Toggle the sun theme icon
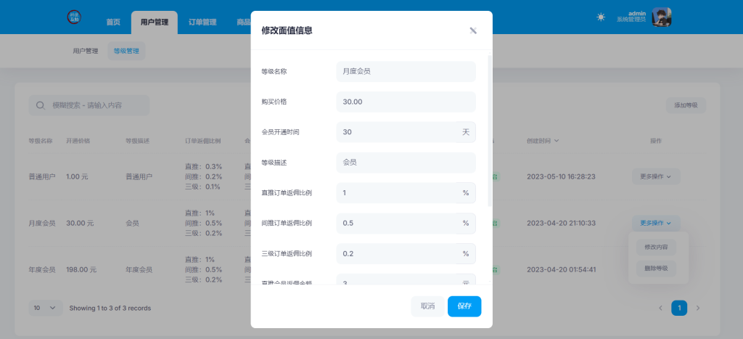 [601, 17]
